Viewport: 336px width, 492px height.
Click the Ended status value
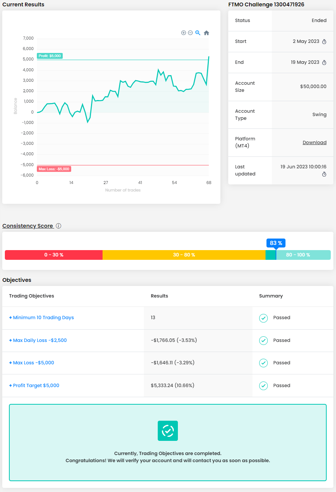(x=319, y=21)
